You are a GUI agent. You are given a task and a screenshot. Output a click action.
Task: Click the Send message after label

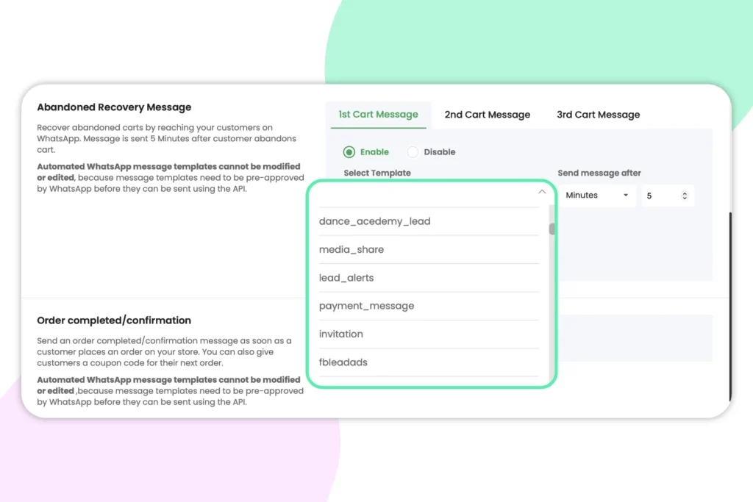coord(599,173)
